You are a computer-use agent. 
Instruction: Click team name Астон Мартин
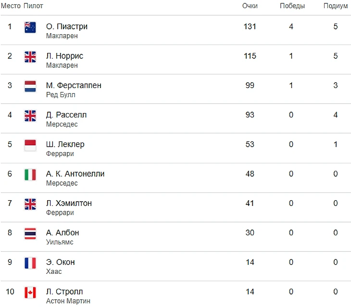(x=68, y=301)
